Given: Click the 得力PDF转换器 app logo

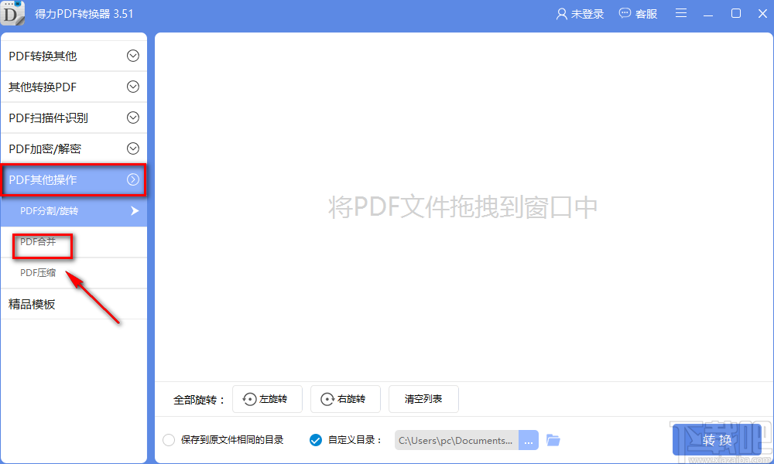Looking at the screenshot, I should (x=12, y=13).
